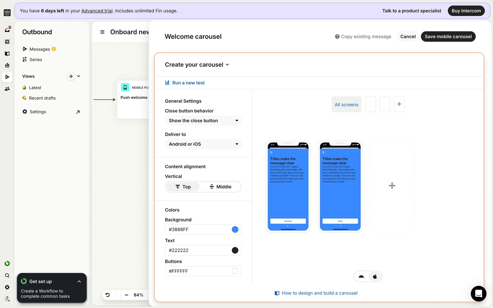Click the blue Background color swatch

click(235, 229)
